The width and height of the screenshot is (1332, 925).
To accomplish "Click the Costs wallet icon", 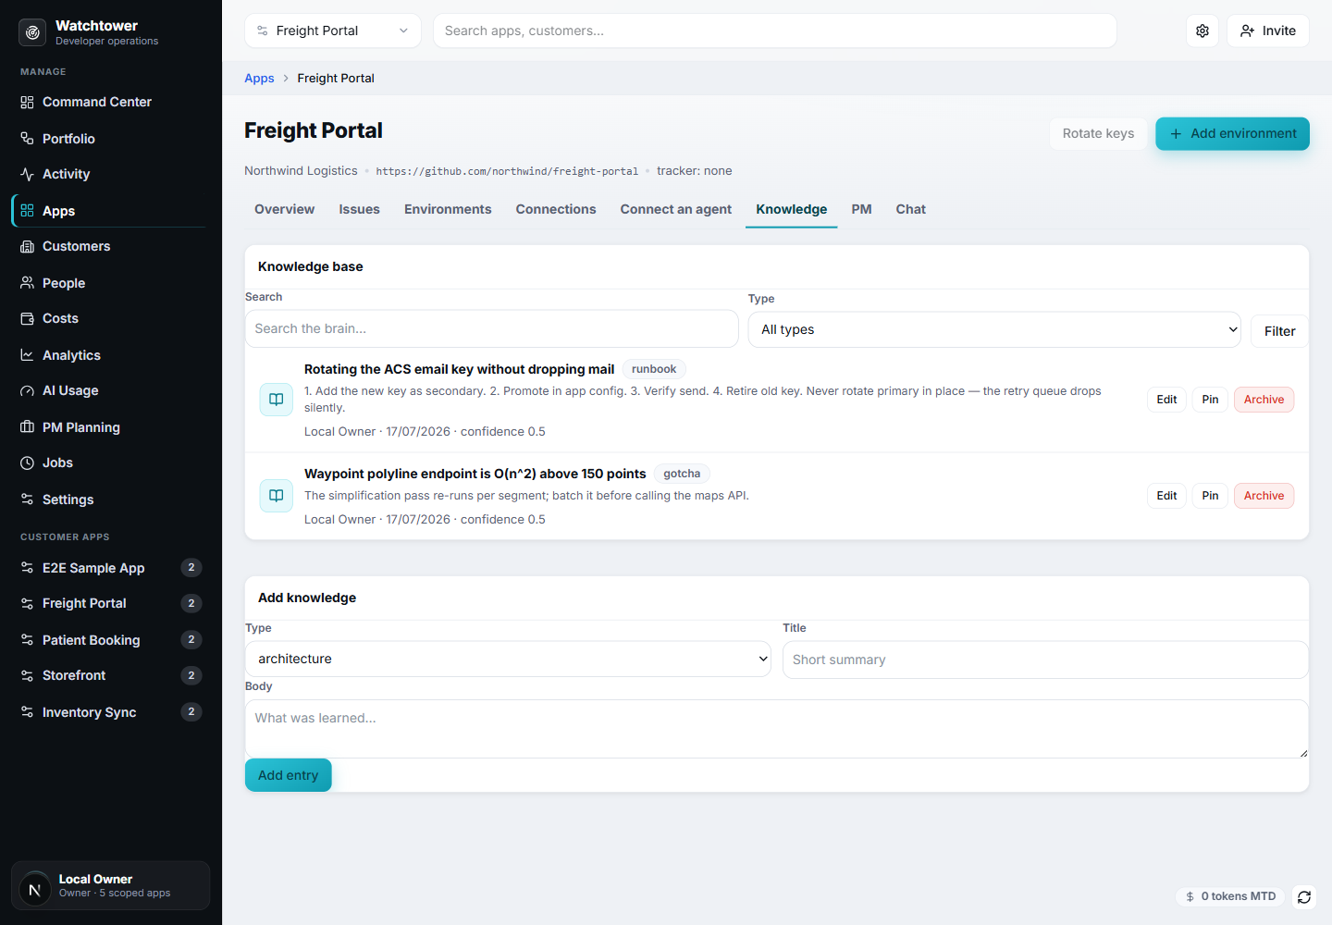I will click(x=27, y=318).
